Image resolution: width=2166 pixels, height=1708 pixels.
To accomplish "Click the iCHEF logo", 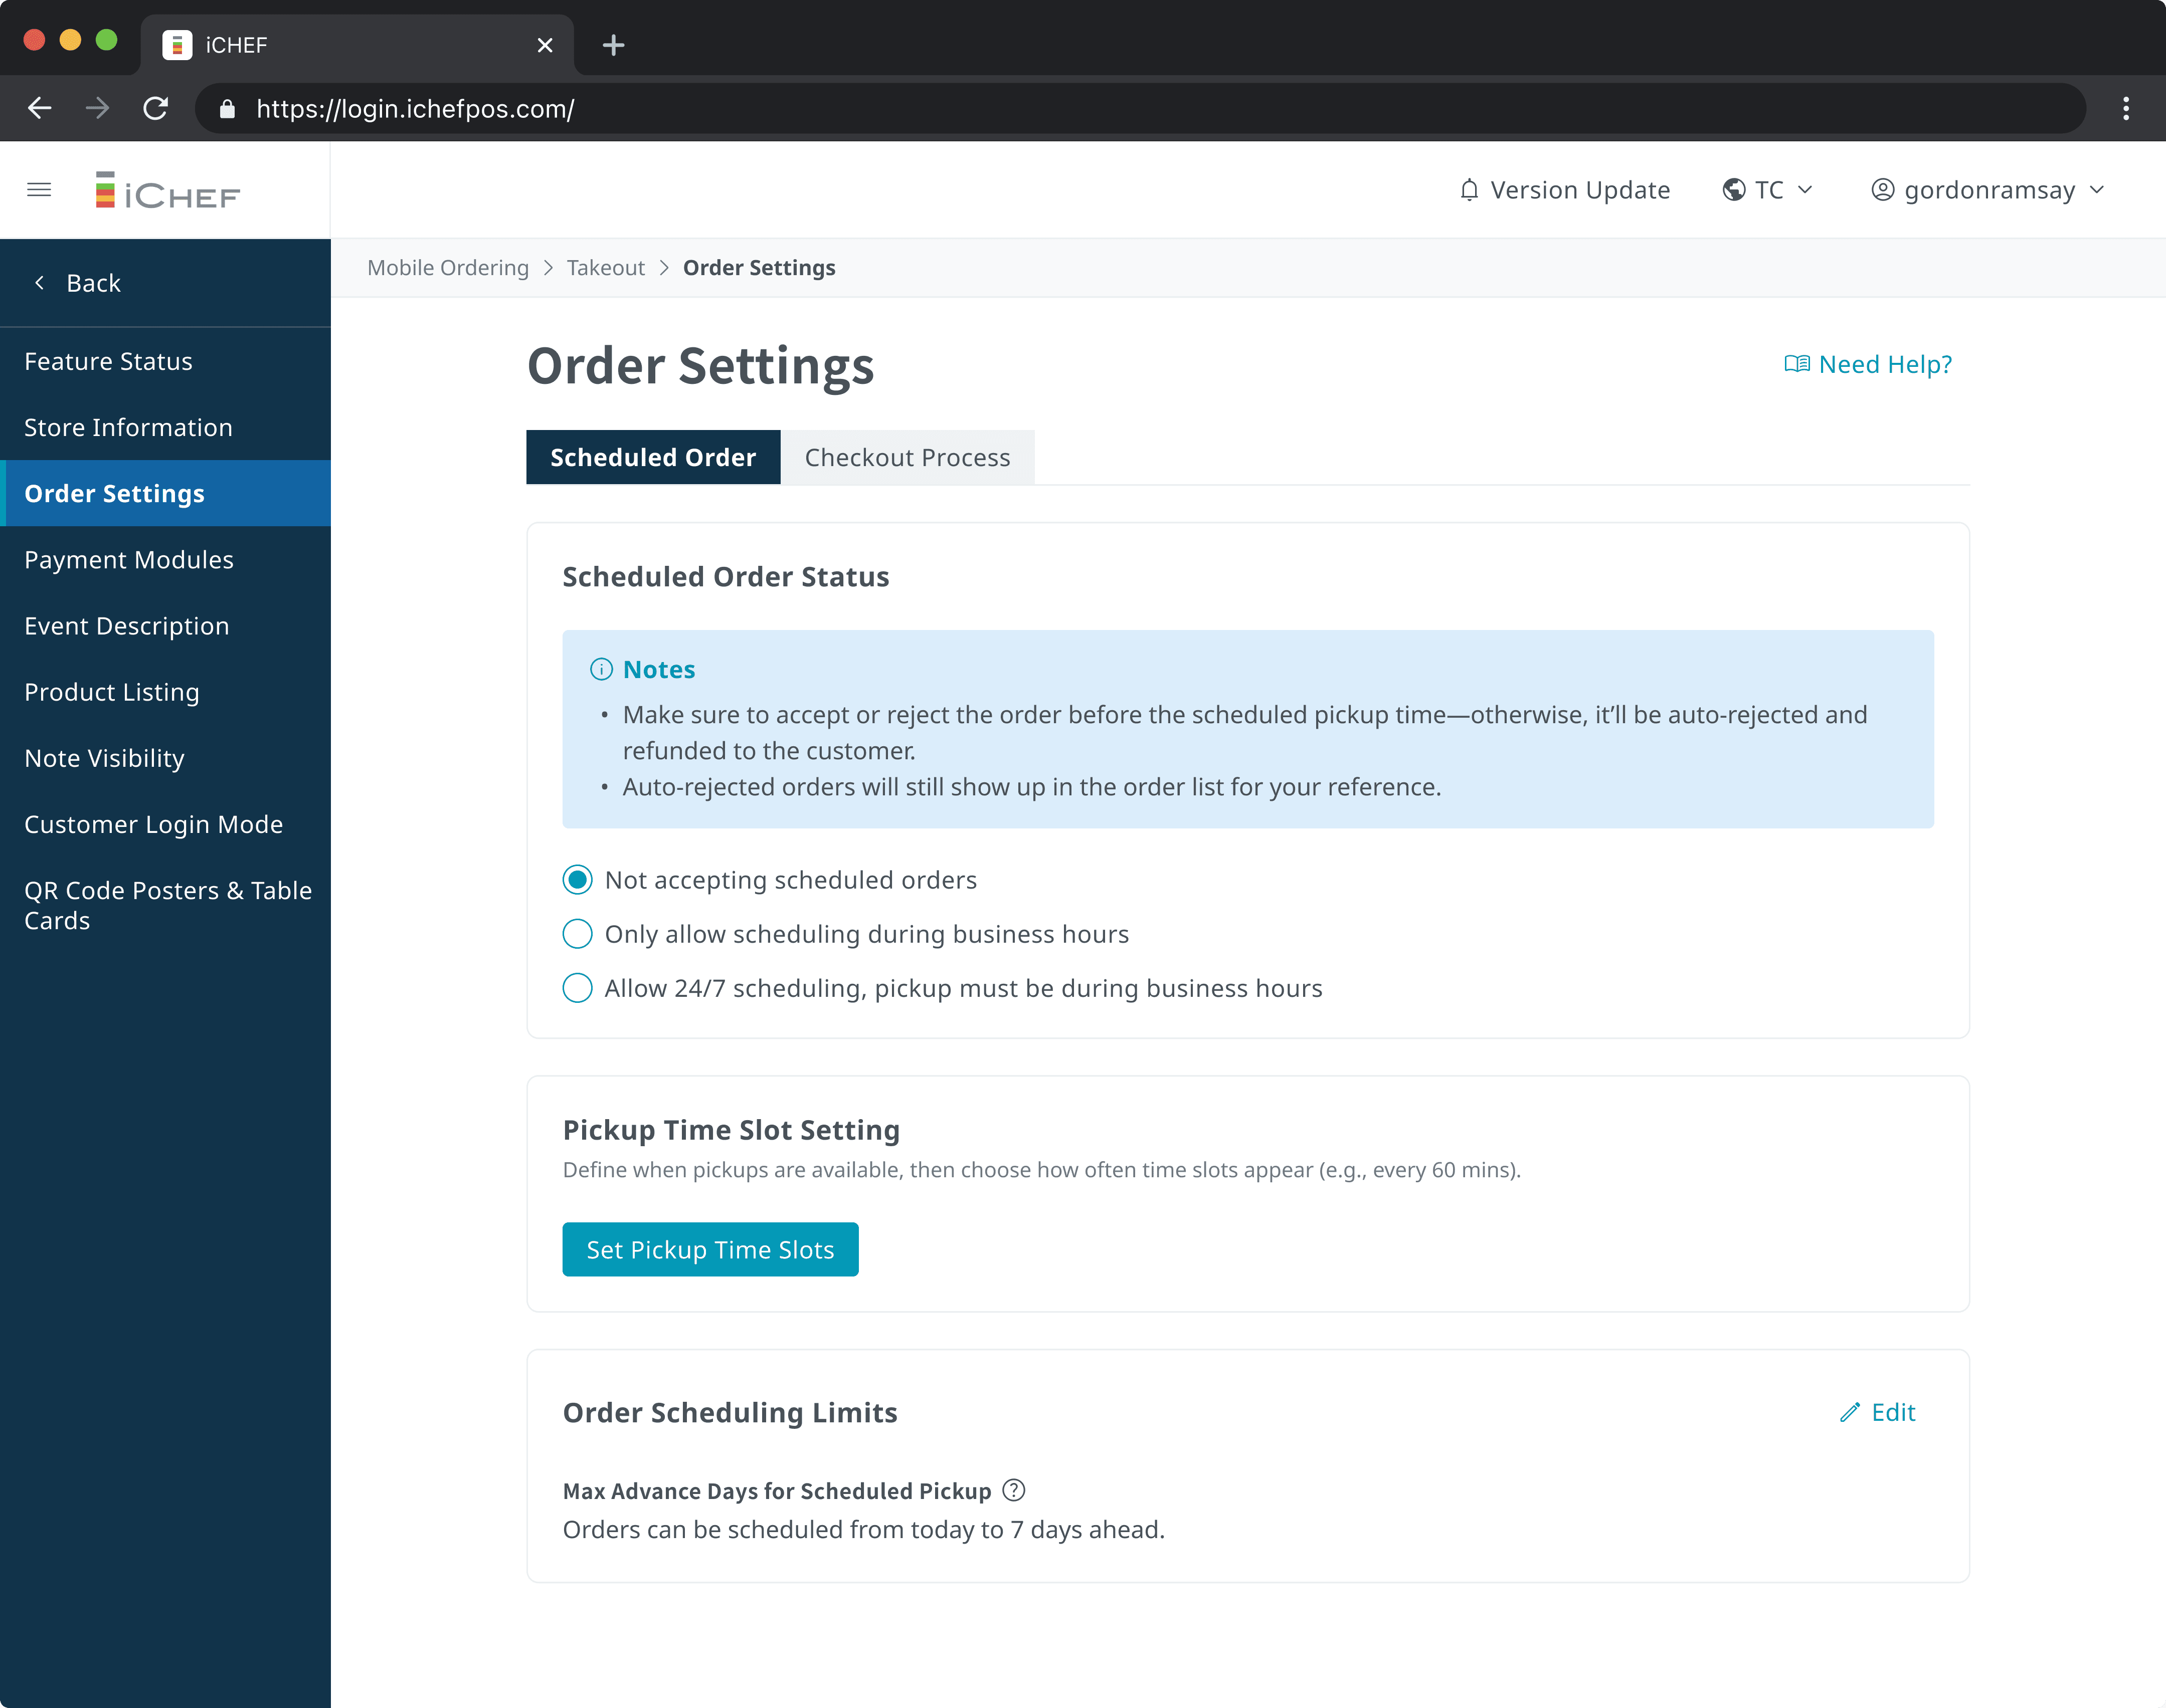I will pyautogui.click(x=167, y=191).
